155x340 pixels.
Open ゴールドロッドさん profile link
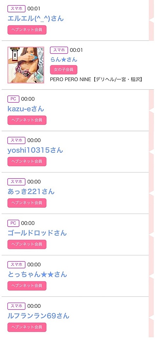point(37,233)
